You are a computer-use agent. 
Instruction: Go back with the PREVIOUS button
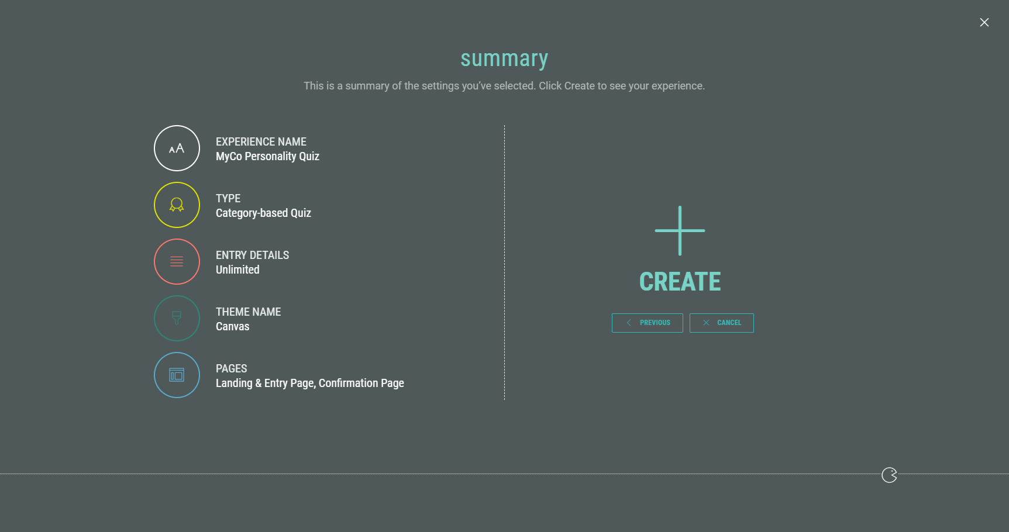click(647, 323)
